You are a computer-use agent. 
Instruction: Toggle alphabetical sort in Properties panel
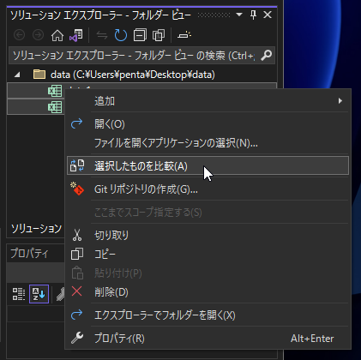click(39, 294)
